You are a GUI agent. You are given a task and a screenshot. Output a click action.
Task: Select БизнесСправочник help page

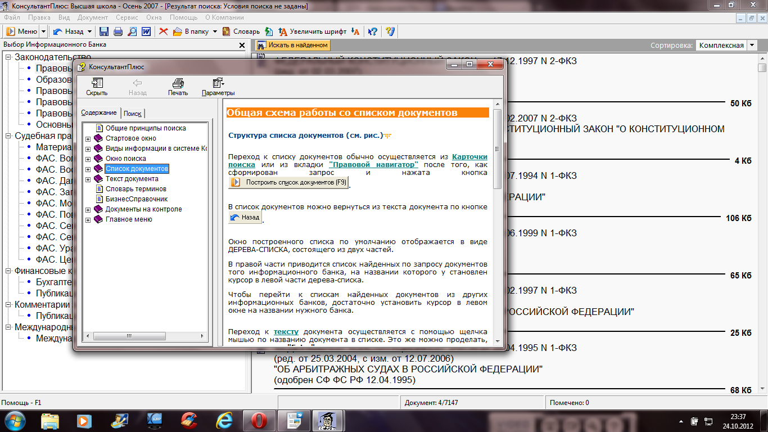click(137, 199)
